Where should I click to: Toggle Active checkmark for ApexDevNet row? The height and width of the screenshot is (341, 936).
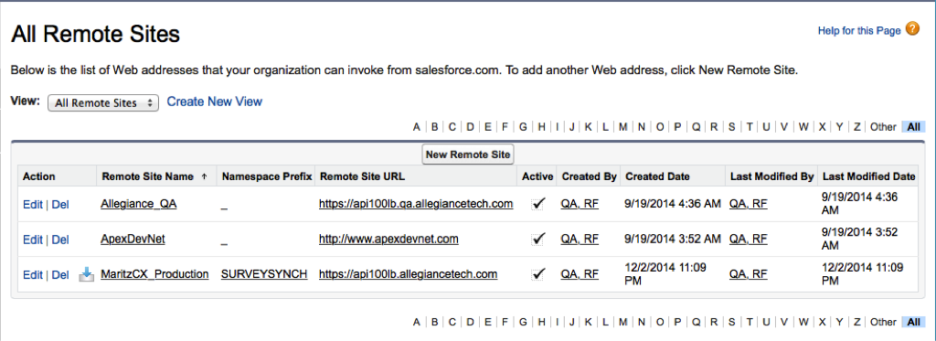[x=538, y=239]
